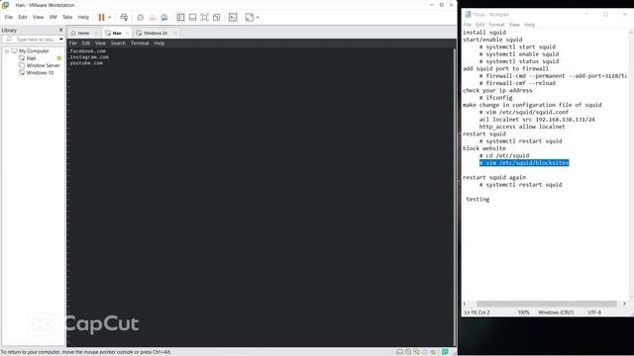This screenshot has width=634, height=356.
Task: Open the terminal Help menu
Action: tap(159, 44)
